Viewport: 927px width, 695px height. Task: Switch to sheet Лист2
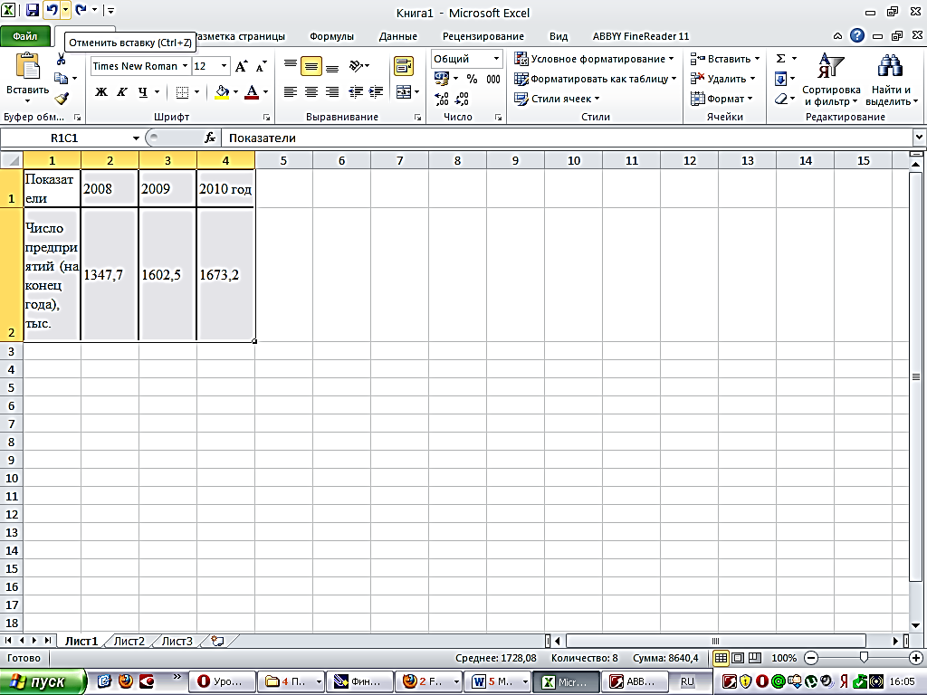pyautogui.click(x=129, y=641)
